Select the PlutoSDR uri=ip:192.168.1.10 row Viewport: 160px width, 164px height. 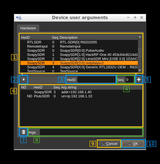(x=81, y=96)
